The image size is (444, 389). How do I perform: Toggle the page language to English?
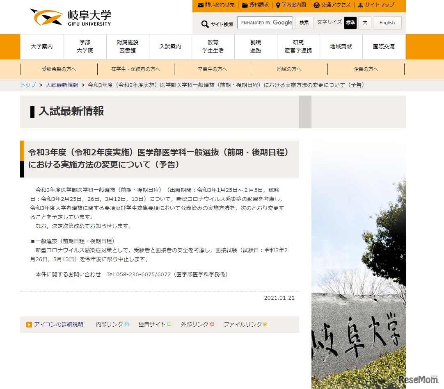(x=387, y=23)
